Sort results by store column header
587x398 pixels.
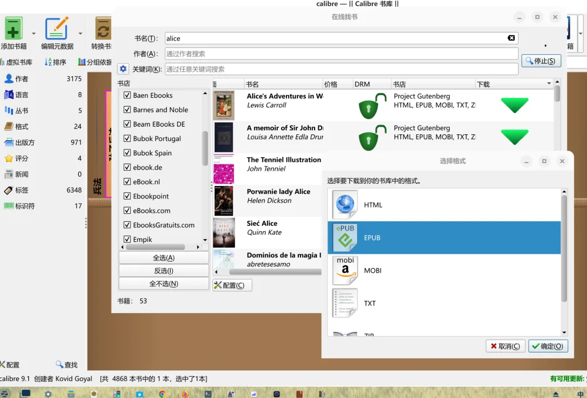pyautogui.click(x=434, y=84)
